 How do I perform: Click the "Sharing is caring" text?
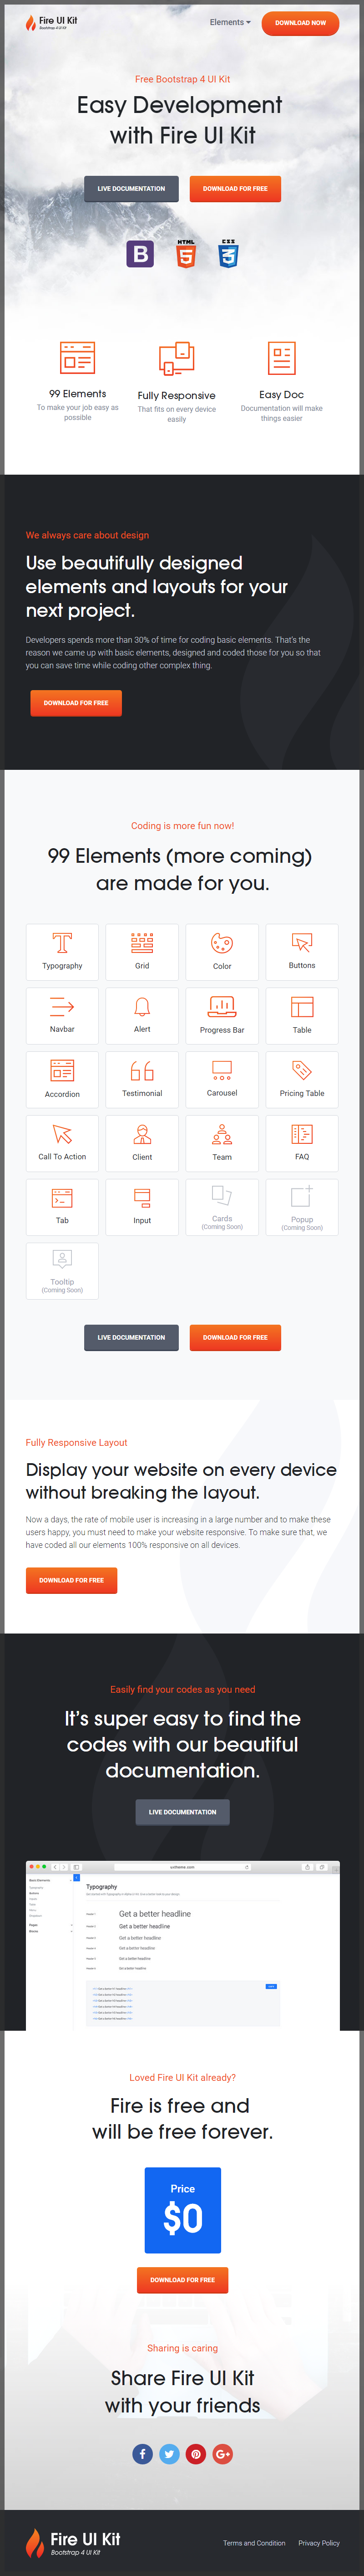coord(182,2348)
